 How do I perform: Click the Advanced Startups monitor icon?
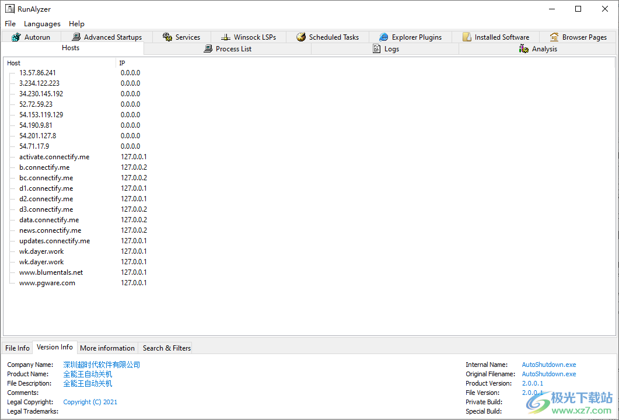point(76,37)
